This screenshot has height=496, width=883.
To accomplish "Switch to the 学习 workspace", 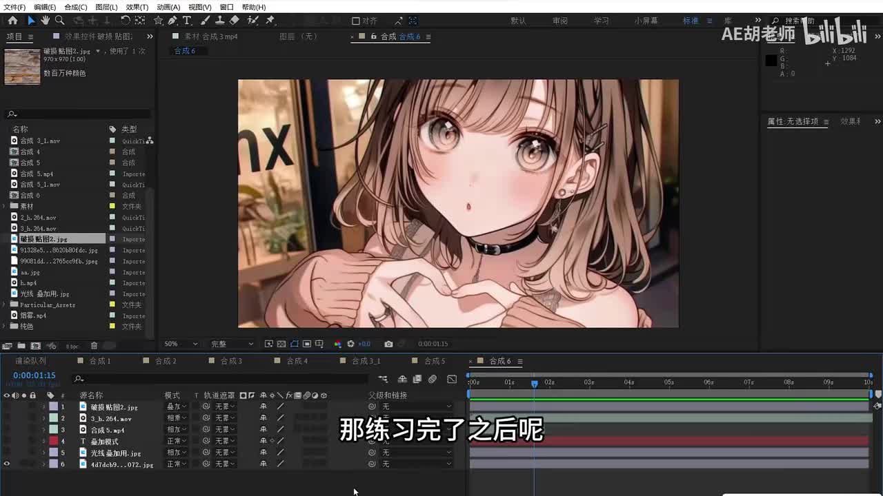I will pos(602,21).
